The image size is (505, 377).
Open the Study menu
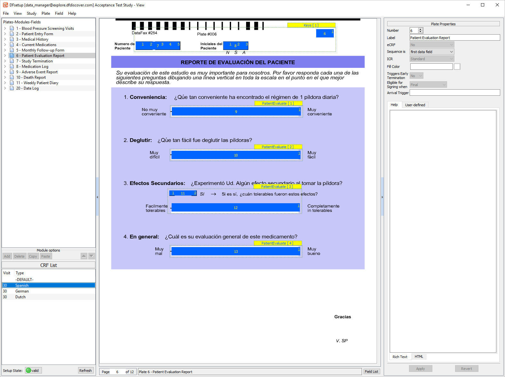tap(31, 13)
